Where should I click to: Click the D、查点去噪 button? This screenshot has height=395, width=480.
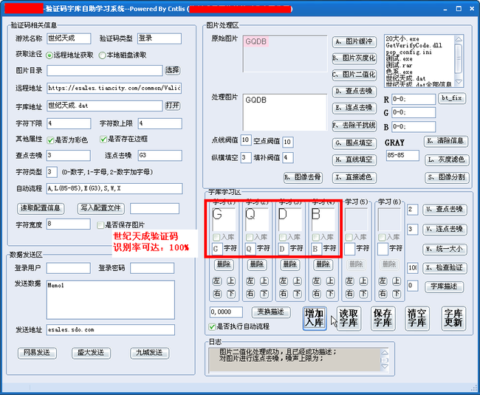[x=354, y=91]
